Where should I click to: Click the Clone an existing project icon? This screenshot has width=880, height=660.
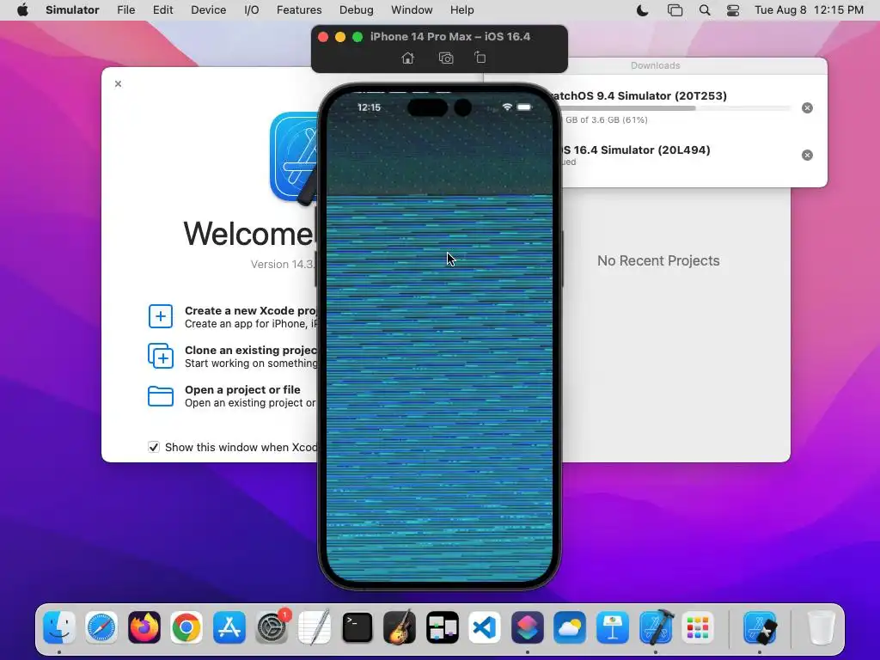[x=161, y=356]
